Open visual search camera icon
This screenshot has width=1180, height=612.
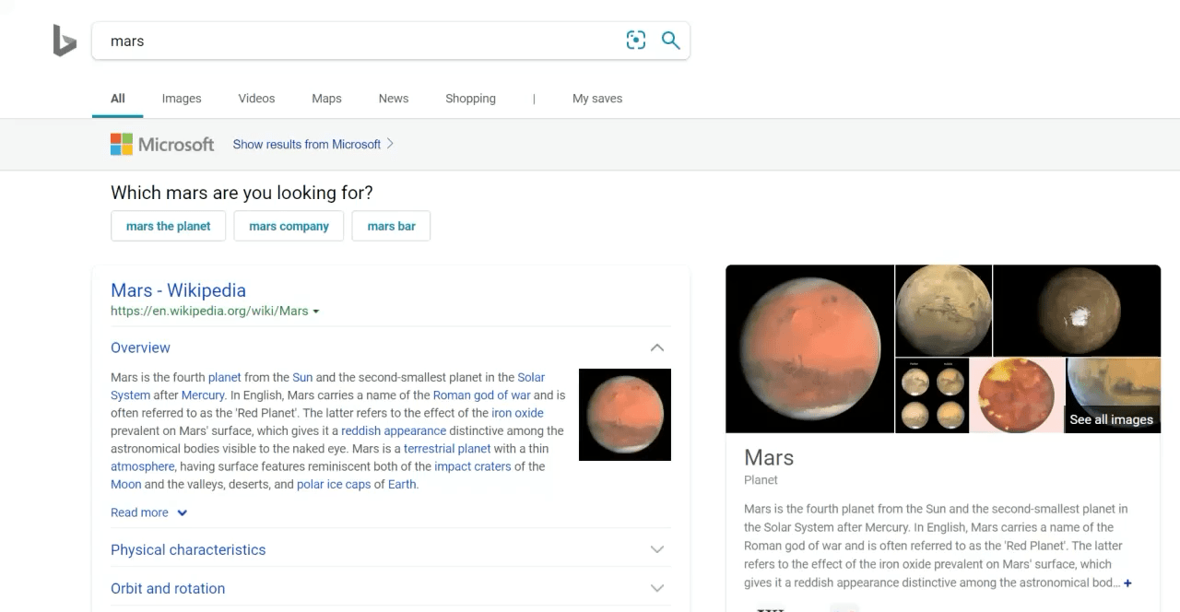[636, 41]
